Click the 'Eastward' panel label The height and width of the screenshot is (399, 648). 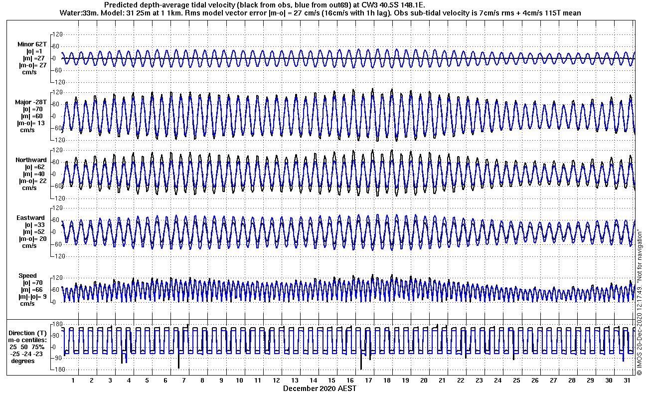[30, 218]
